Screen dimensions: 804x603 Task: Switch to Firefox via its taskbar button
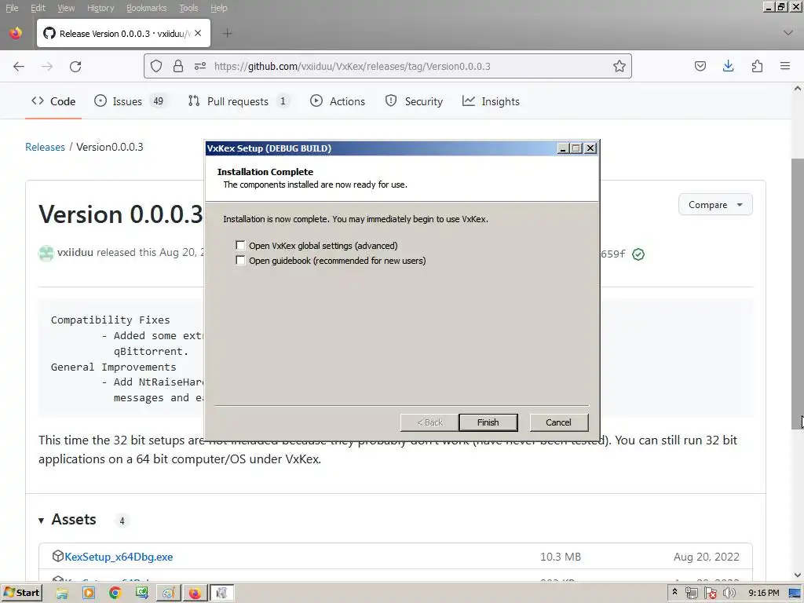195,594
